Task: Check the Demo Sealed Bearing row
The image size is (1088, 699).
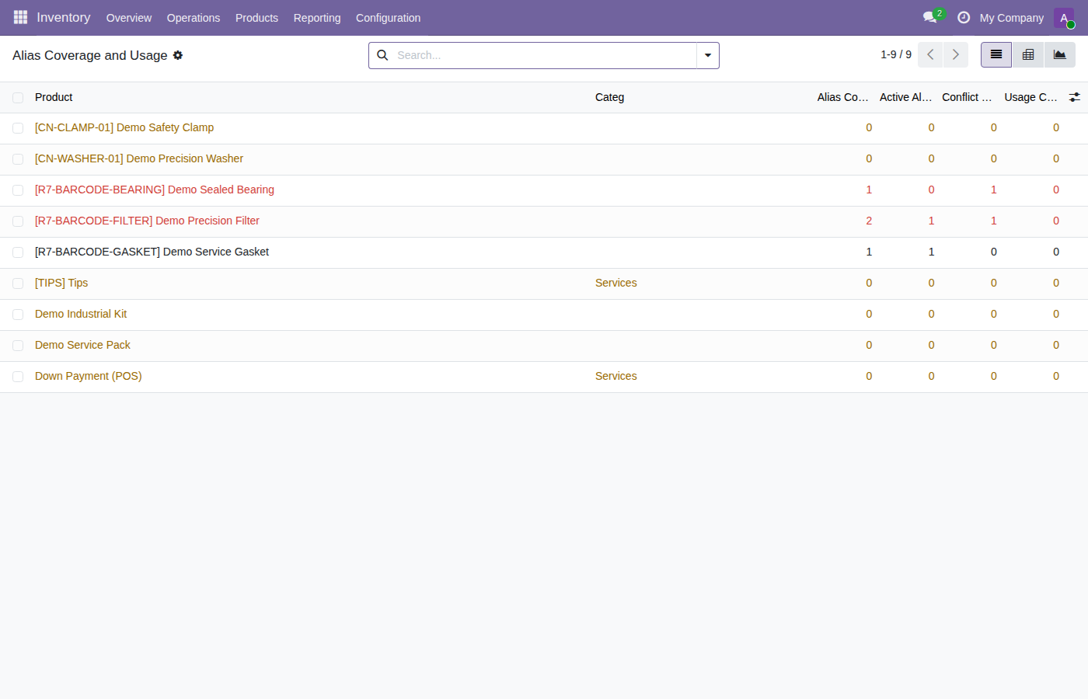Action: click(x=18, y=190)
